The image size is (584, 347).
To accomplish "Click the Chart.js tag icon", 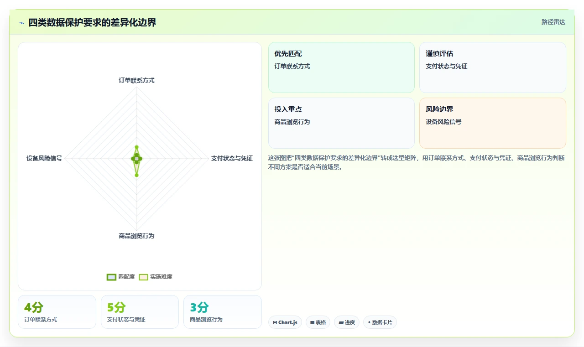I will pos(275,322).
